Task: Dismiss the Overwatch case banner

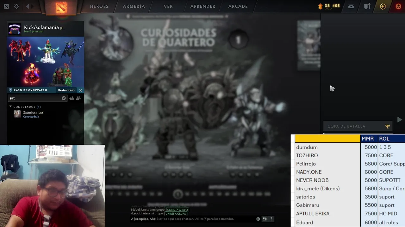Action: (x=80, y=90)
